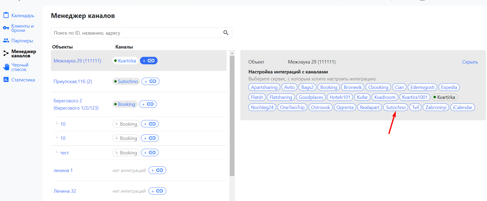Image resolution: width=487 pixels, height=201 pixels.
Task: Select Cian integration service
Action: click(399, 87)
